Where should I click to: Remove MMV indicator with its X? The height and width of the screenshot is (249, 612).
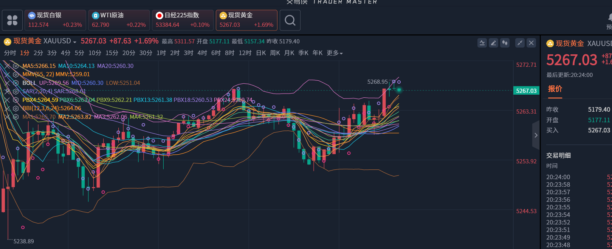7,74
